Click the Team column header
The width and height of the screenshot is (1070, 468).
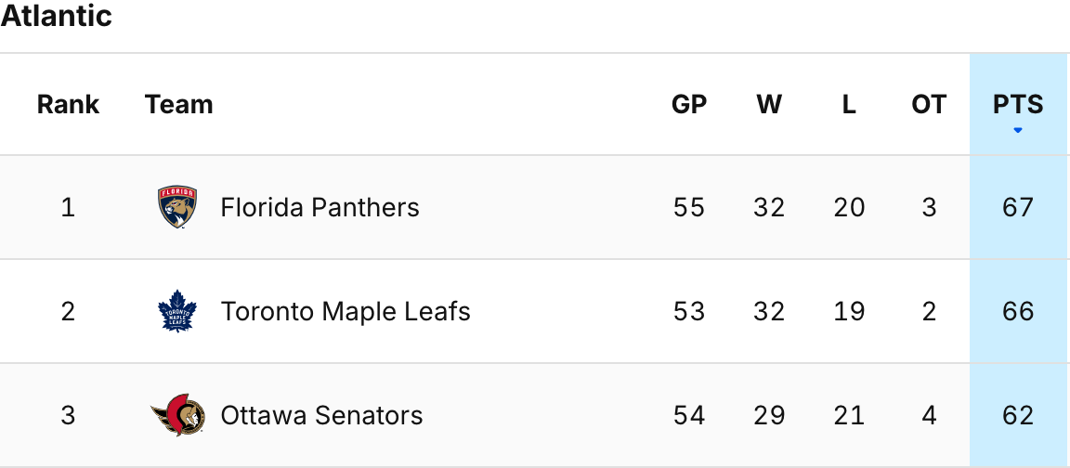tap(179, 104)
